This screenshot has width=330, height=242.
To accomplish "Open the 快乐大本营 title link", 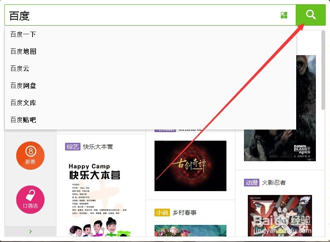I will [x=98, y=147].
